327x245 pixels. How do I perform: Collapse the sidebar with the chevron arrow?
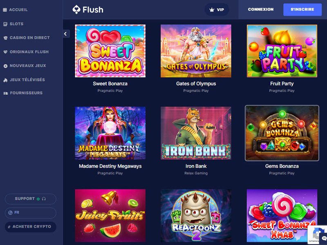(66, 34)
